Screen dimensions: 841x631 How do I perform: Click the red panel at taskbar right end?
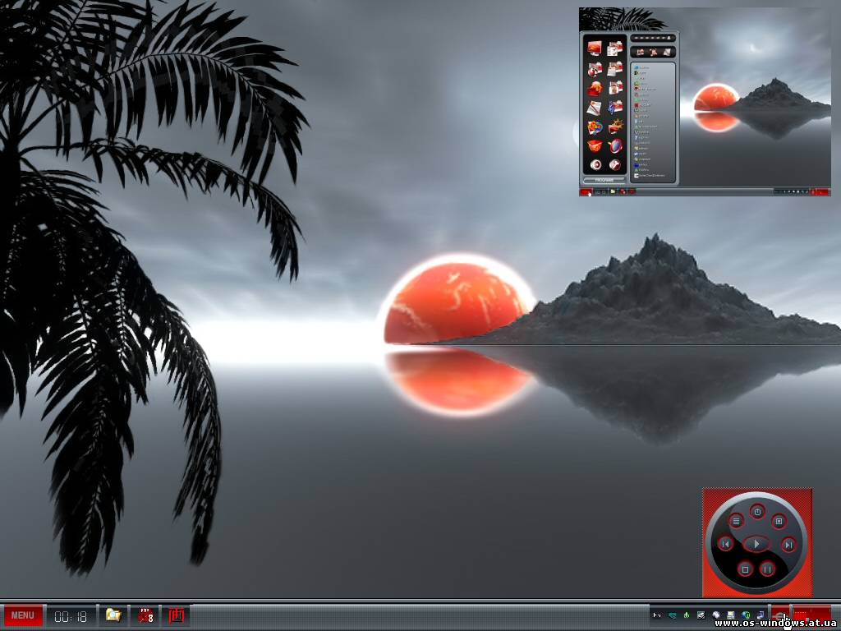[812, 615]
